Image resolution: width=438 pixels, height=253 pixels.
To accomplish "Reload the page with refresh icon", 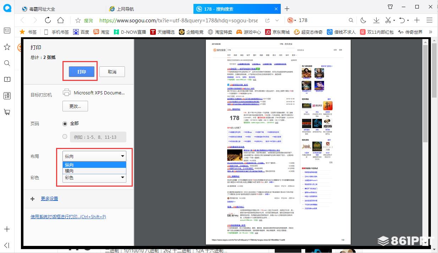I will (x=48, y=20).
